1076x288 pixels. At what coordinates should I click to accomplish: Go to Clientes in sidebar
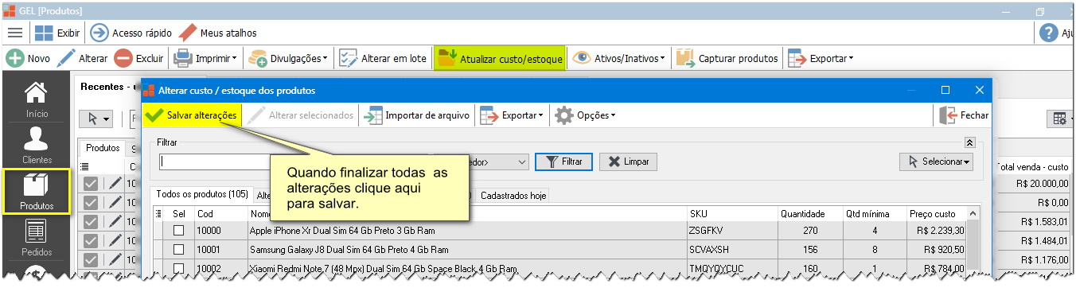[x=36, y=146]
